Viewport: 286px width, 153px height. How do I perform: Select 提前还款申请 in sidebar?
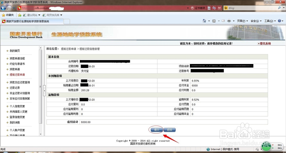click(x=17, y=75)
